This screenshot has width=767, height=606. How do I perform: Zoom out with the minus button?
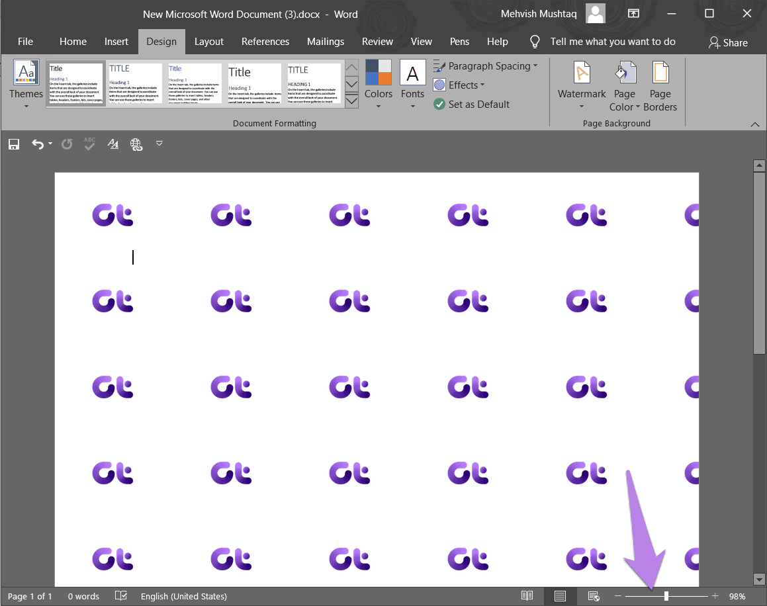pyautogui.click(x=618, y=595)
